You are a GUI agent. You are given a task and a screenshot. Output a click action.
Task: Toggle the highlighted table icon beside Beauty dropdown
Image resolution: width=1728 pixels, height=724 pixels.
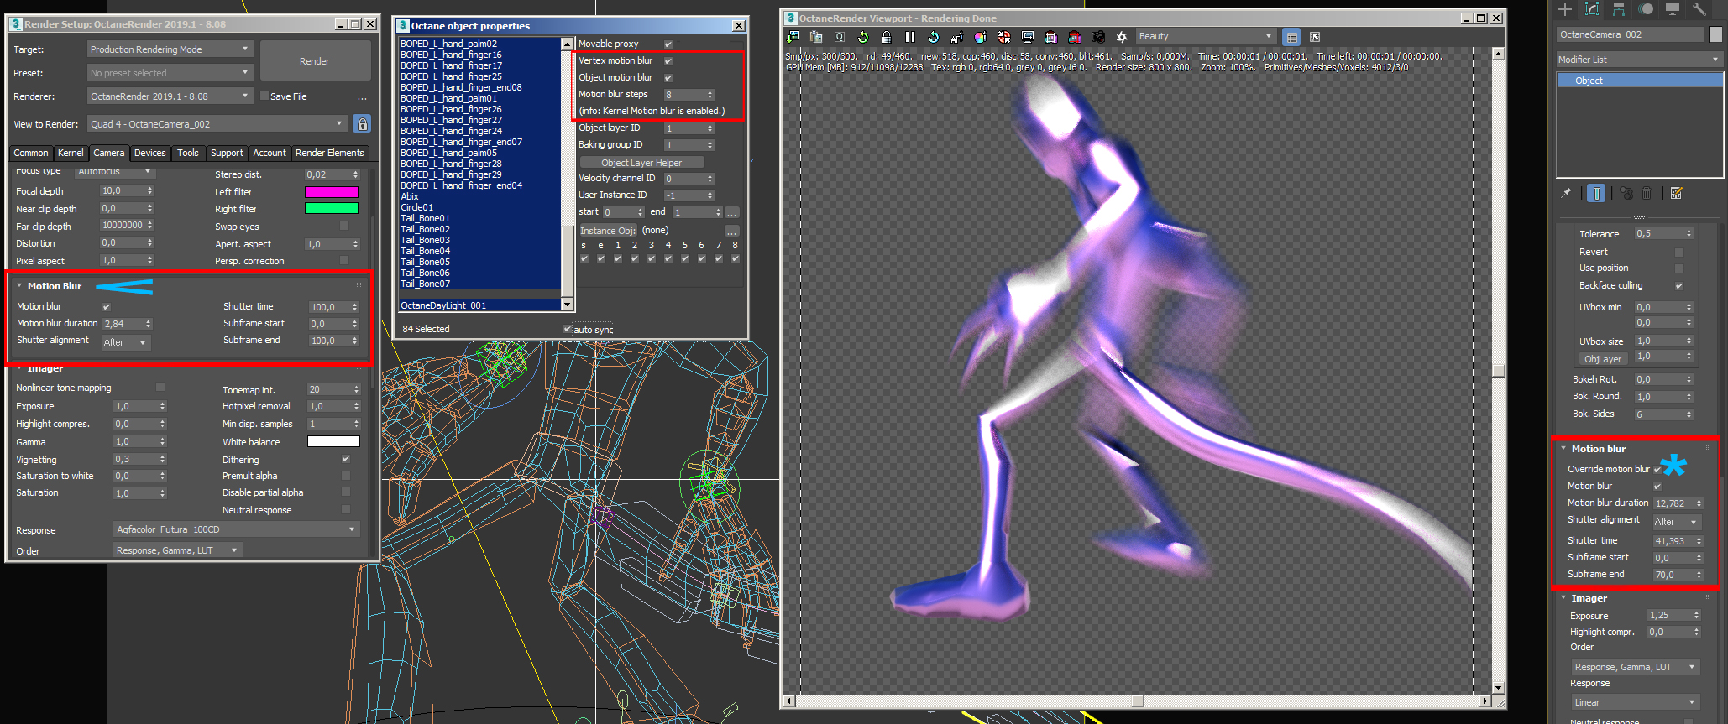[1291, 37]
